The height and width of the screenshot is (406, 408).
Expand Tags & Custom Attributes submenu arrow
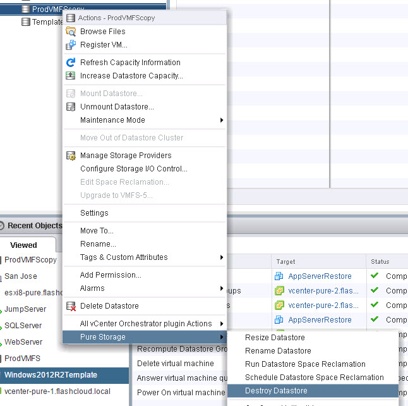point(222,257)
